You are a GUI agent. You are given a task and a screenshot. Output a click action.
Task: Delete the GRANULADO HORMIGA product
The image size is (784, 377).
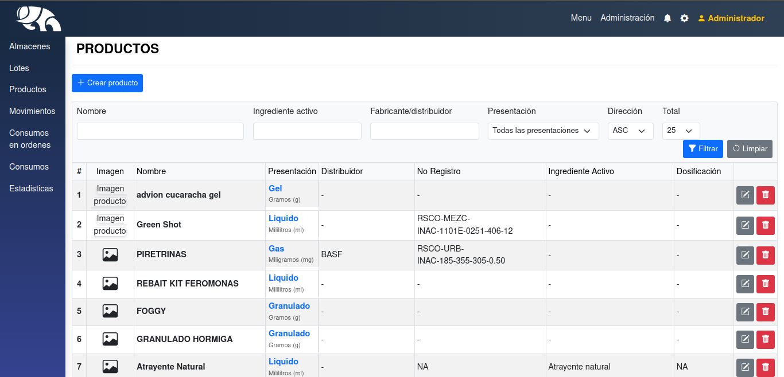click(765, 339)
